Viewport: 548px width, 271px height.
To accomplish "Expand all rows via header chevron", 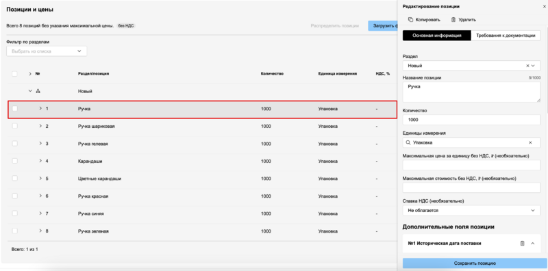I will pos(30,74).
